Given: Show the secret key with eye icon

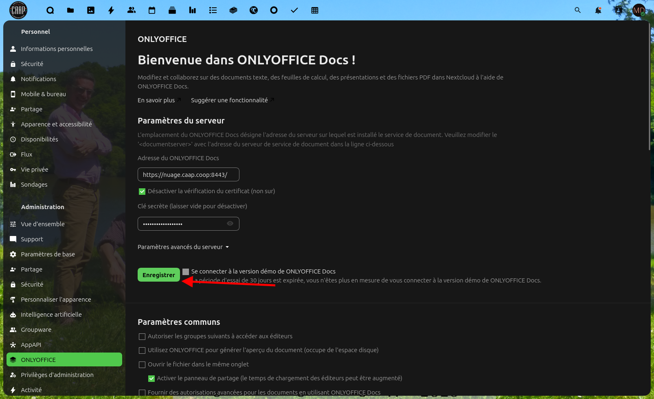Looking at the screenshot, I should pyautogui.click(x=230, y=223).
